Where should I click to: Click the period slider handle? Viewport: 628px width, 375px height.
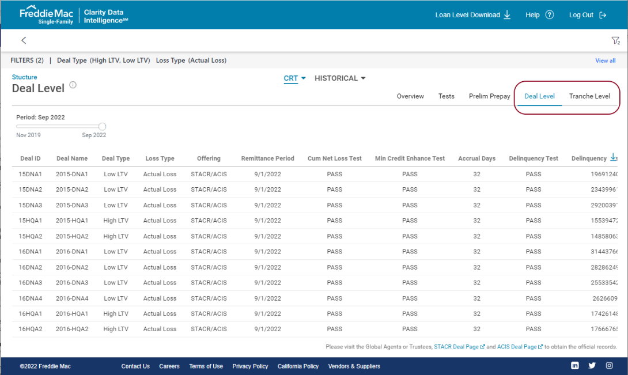pos(102,127)
